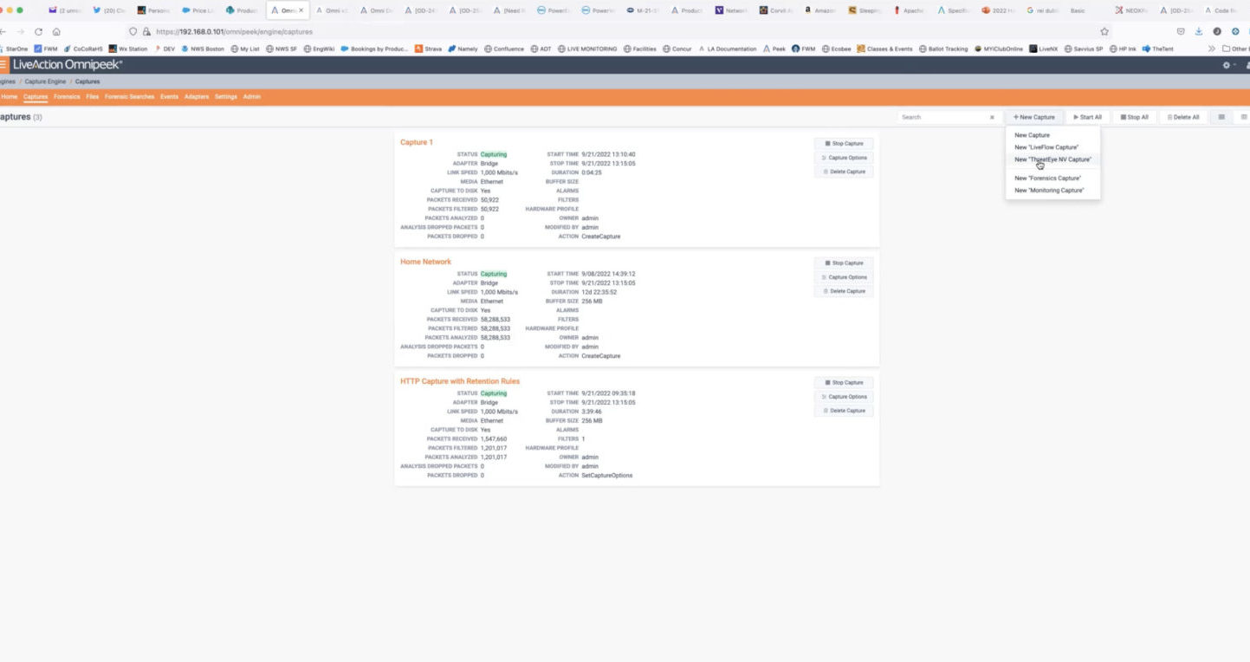Open HTTP Capture with Retention Rules link
Screen dimensions: 1250x662
pos(460,381)
